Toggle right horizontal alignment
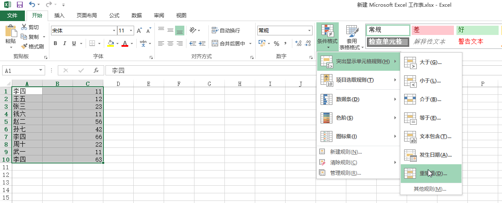Image resolution: width=502 pixels, height=203 pixels. coord(180,43)
